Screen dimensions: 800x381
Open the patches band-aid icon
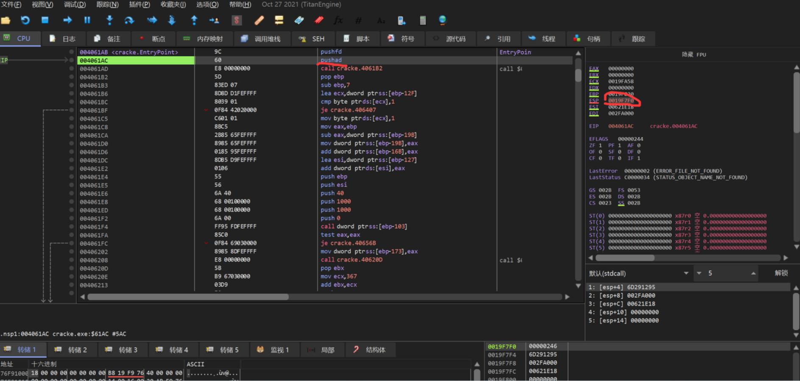click(x=259, y=20)
